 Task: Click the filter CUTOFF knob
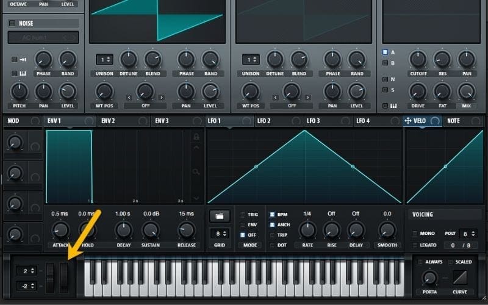click(x=418, y=59)
